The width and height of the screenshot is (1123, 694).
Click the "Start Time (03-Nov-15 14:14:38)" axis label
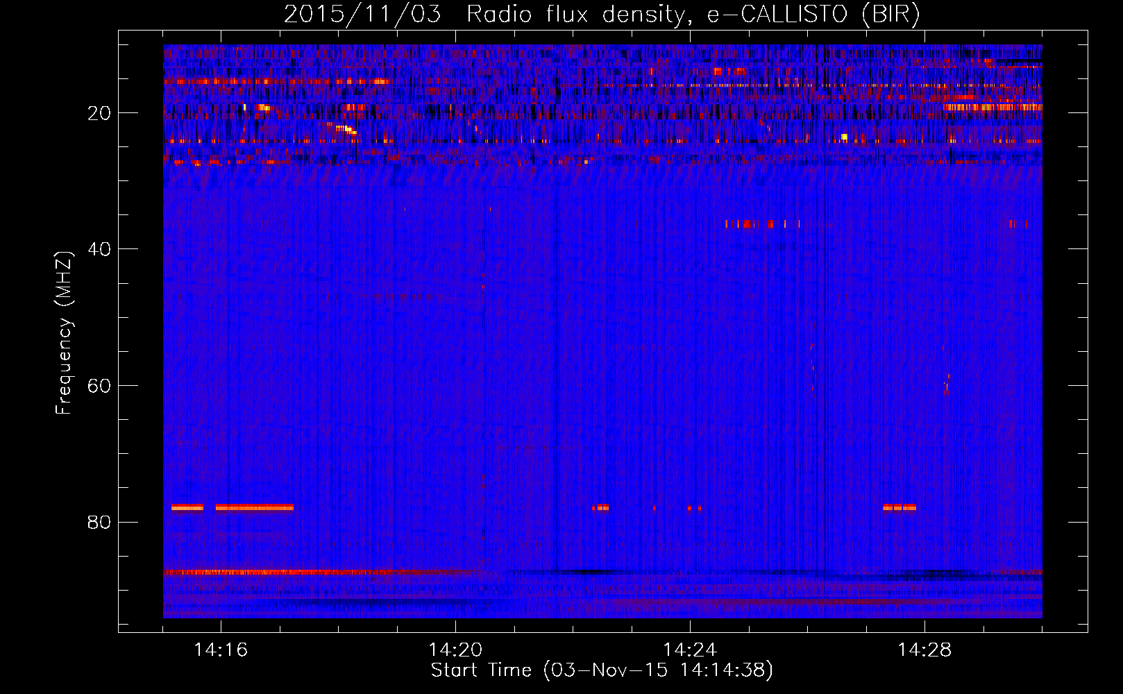602,670
